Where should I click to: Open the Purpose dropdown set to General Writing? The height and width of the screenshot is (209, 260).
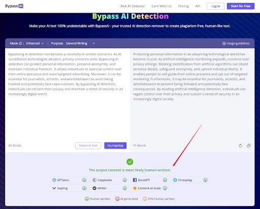(x=80, y=43)
